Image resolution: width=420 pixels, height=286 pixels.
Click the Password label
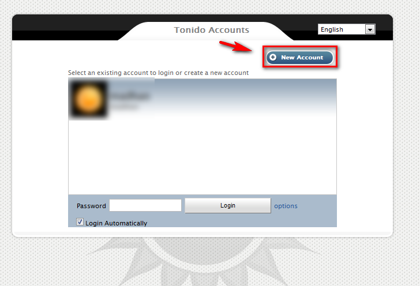[91, 206]
